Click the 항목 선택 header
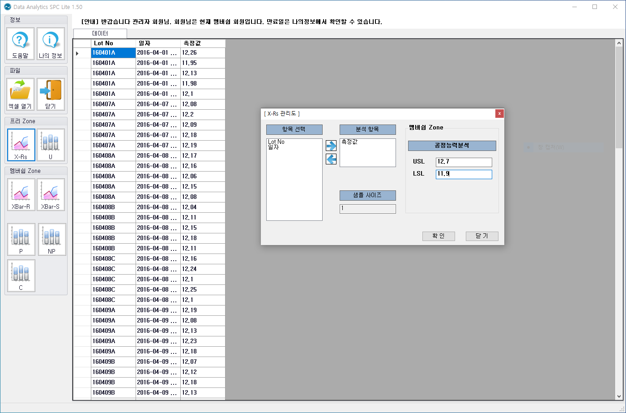This screenshot has width=626, height=413. point(294,129)
